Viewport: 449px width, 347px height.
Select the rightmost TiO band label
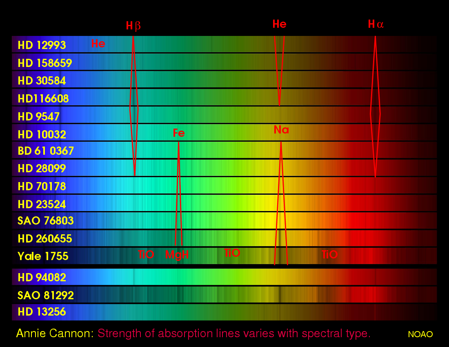pos(329,255)
